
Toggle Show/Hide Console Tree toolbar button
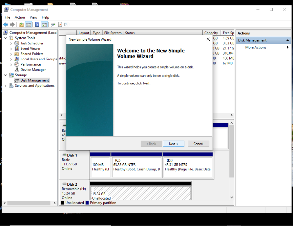pyautogui.click(x=28, y=25)
